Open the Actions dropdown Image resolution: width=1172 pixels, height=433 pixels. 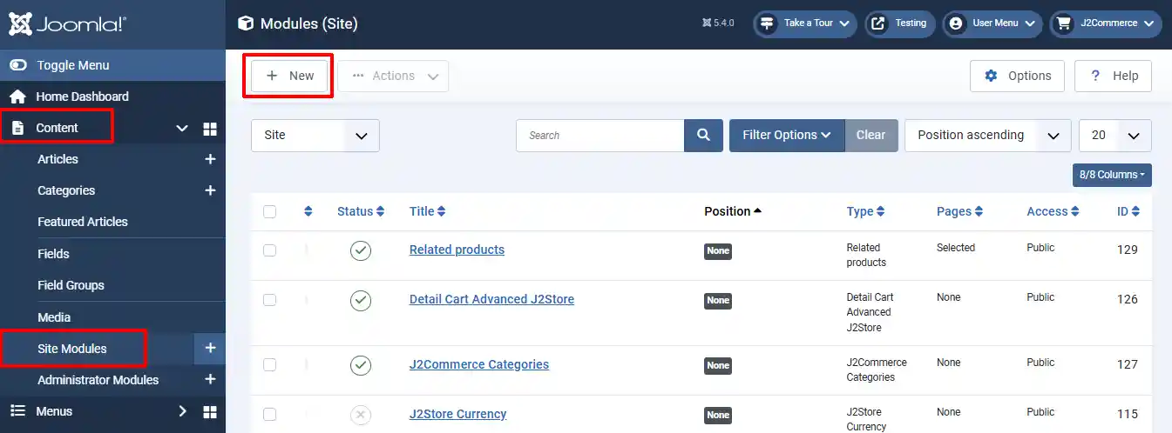click(x=393, y=76)
